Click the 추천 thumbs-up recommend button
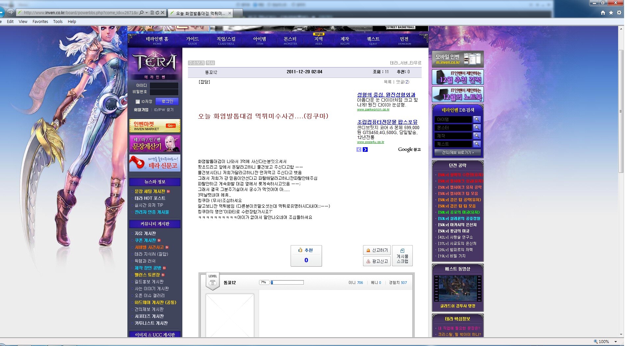Screen dimensions: 630x346 coord(306,255)
